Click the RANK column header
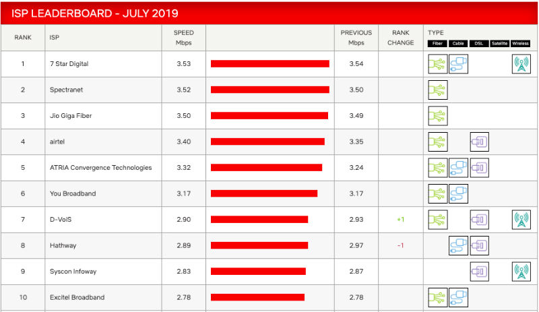Screen dimensions: 539x312 click(x=23, y=38)
